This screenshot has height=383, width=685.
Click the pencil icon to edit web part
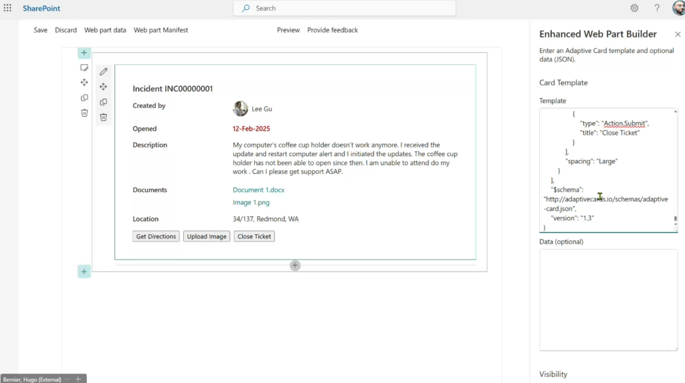104,71
